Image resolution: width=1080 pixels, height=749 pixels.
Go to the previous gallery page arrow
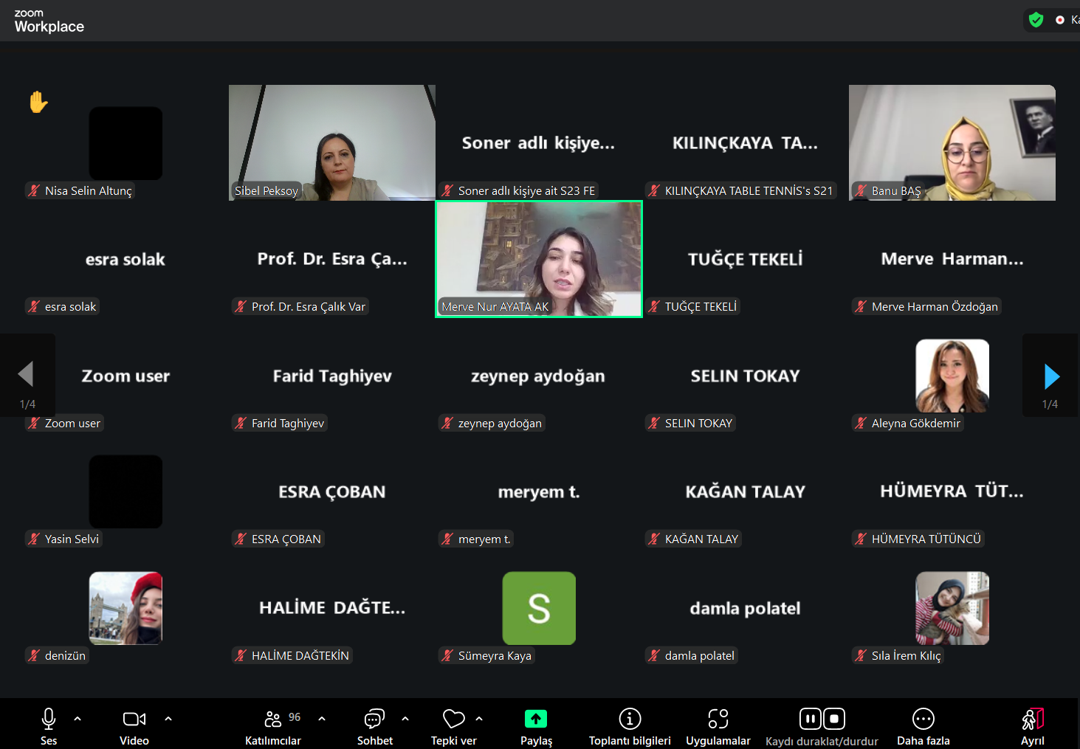tap(27, 374)
